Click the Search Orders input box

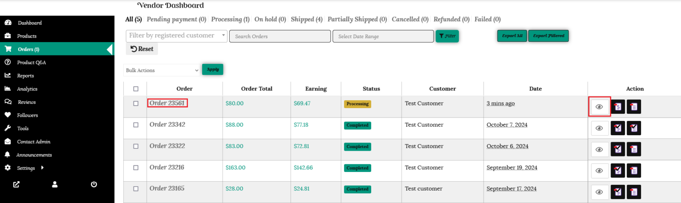point(280,36)
